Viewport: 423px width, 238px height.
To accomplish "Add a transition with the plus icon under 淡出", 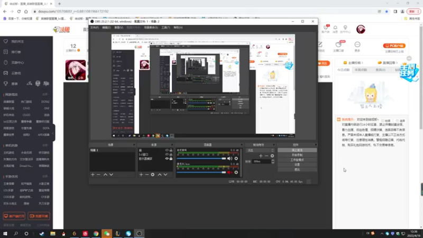I will click(x=261, y=155).
